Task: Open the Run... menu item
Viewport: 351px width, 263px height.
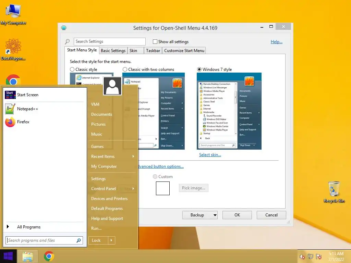Action: (x=96, y=228)
